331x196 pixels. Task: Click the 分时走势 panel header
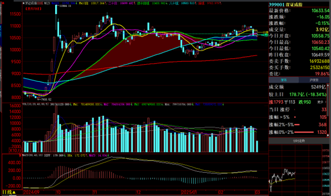[299, 141]
